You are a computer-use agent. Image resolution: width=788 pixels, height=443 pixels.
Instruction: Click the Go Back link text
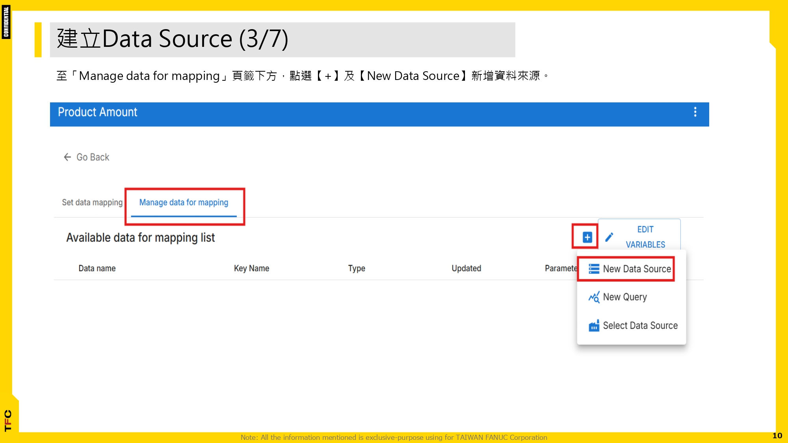tap(93, 157)
